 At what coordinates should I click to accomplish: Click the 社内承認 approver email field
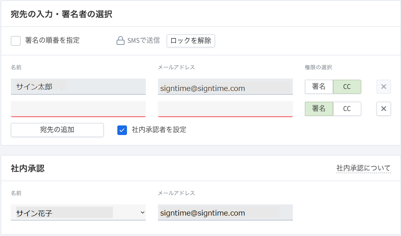coord(225,213)
